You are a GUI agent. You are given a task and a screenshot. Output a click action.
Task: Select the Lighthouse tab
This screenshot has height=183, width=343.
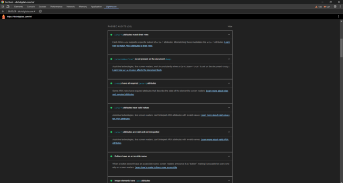pyautogui.click(x=111, y=7)
